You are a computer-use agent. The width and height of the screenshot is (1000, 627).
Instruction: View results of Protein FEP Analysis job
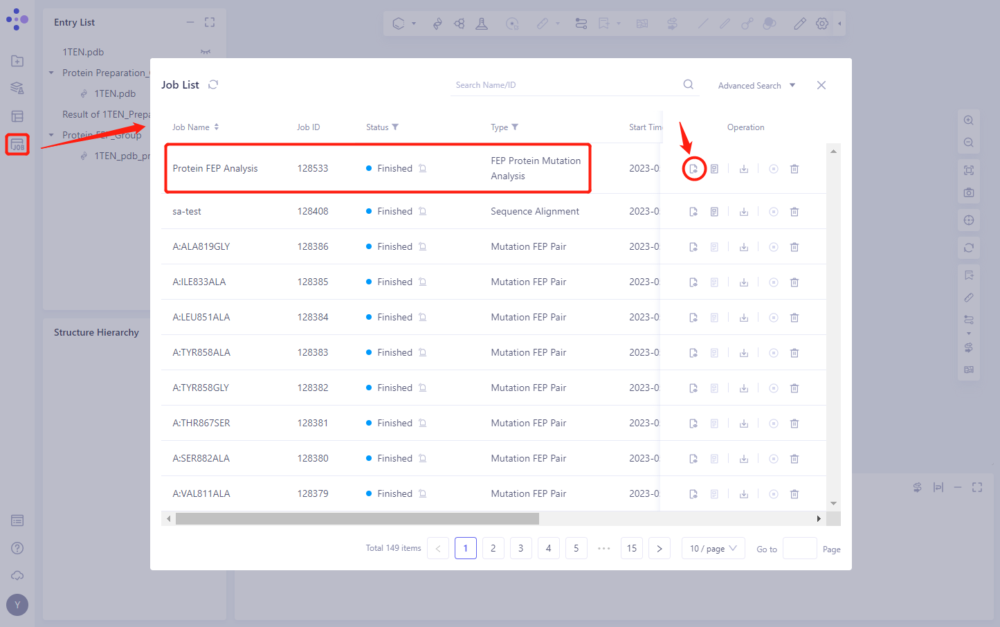pyautogui.click(x=693, y=169)
